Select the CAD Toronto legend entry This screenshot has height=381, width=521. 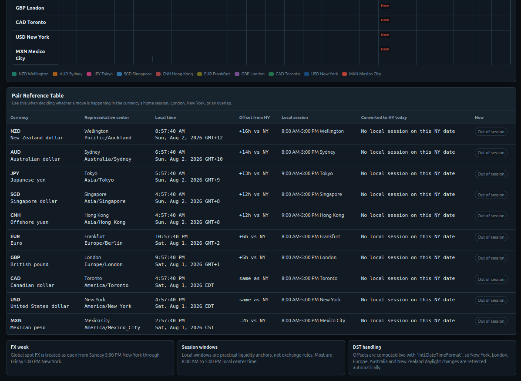coord(284,74)
